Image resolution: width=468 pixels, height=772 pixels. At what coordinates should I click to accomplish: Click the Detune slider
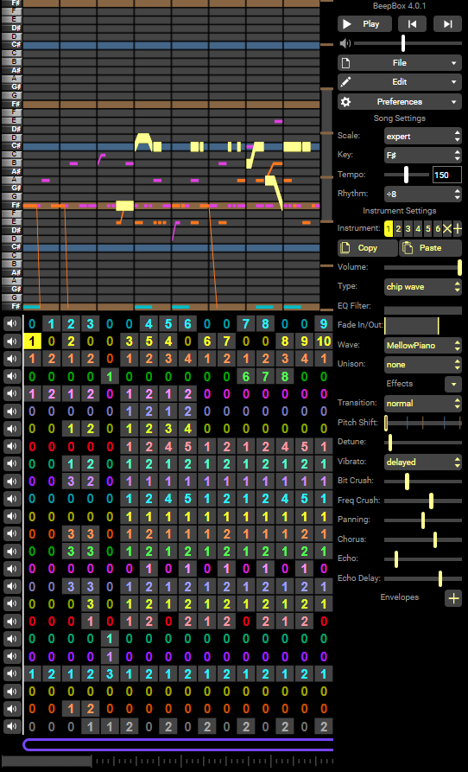point(423,443)
